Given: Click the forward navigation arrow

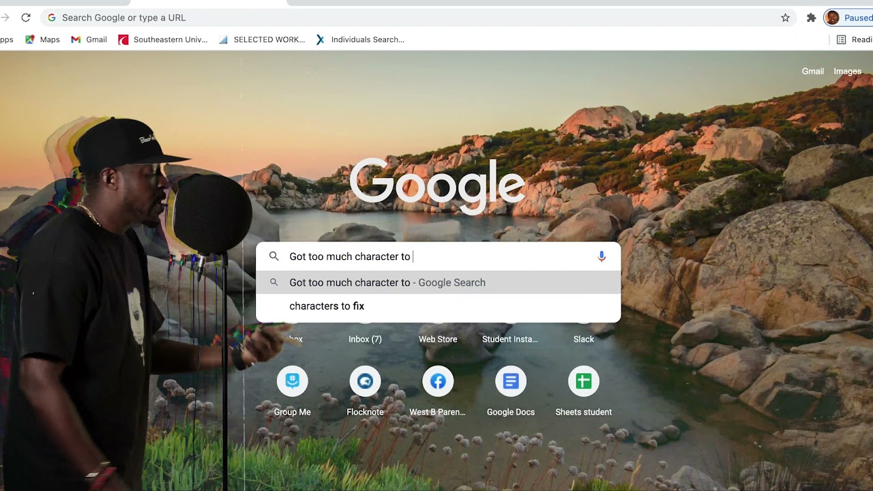Looking at the screenshot, I should click(x=4, y=18).
